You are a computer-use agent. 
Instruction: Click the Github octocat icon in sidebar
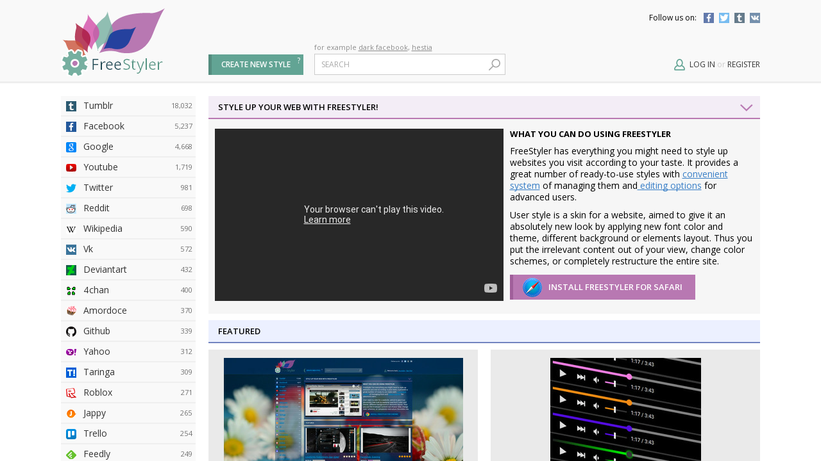(71, 332)
